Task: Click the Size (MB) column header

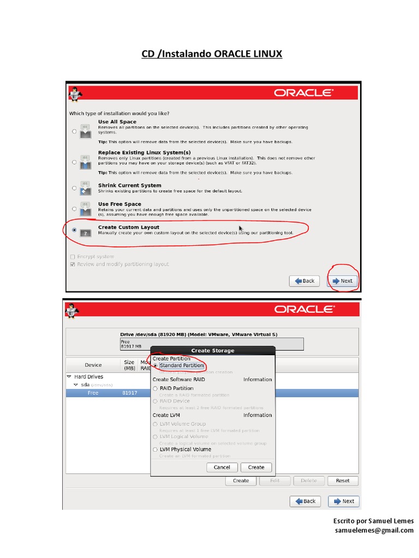Action: pyautogui.click(x=129, y=365)
